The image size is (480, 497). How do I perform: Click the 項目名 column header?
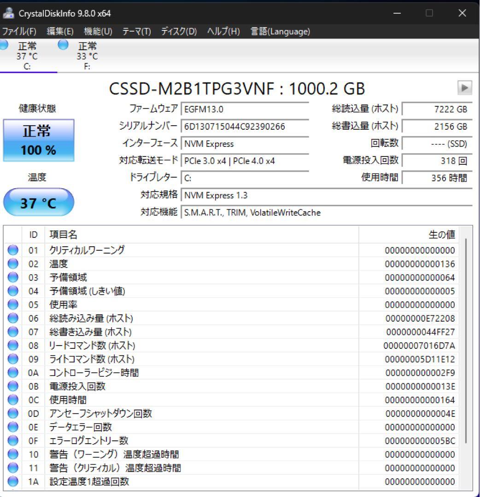click(x=202, y=235)
